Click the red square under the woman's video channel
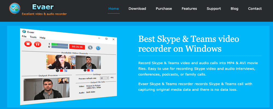This screenshot has height=109, width=273. [61, 70]
